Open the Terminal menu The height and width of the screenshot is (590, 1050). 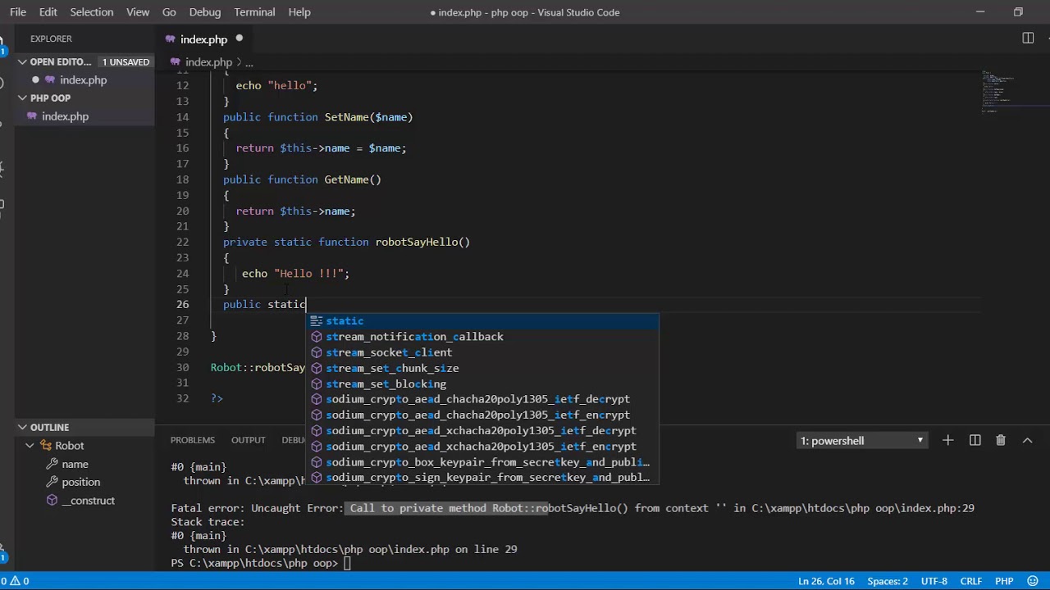click(x=254, y=12)
